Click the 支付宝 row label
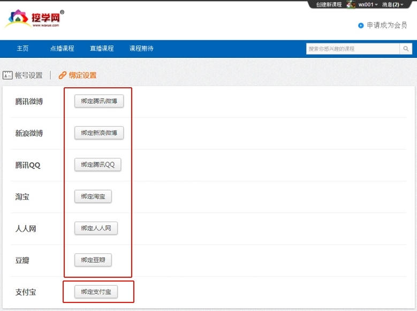Screen dimensions: 417x311 pos(26,292)
